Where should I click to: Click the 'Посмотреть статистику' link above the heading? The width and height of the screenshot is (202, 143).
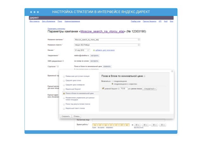click(56, 29)
